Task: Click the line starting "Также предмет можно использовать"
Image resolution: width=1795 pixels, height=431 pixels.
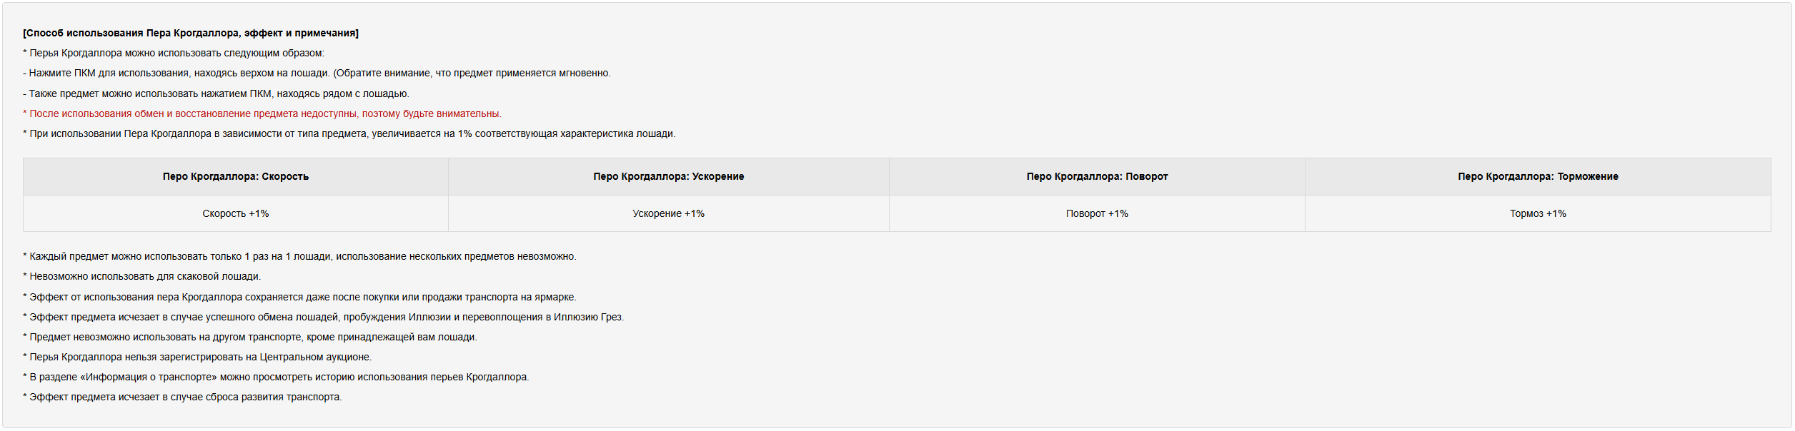Action: pyautogui.click(x=216, y=93)
